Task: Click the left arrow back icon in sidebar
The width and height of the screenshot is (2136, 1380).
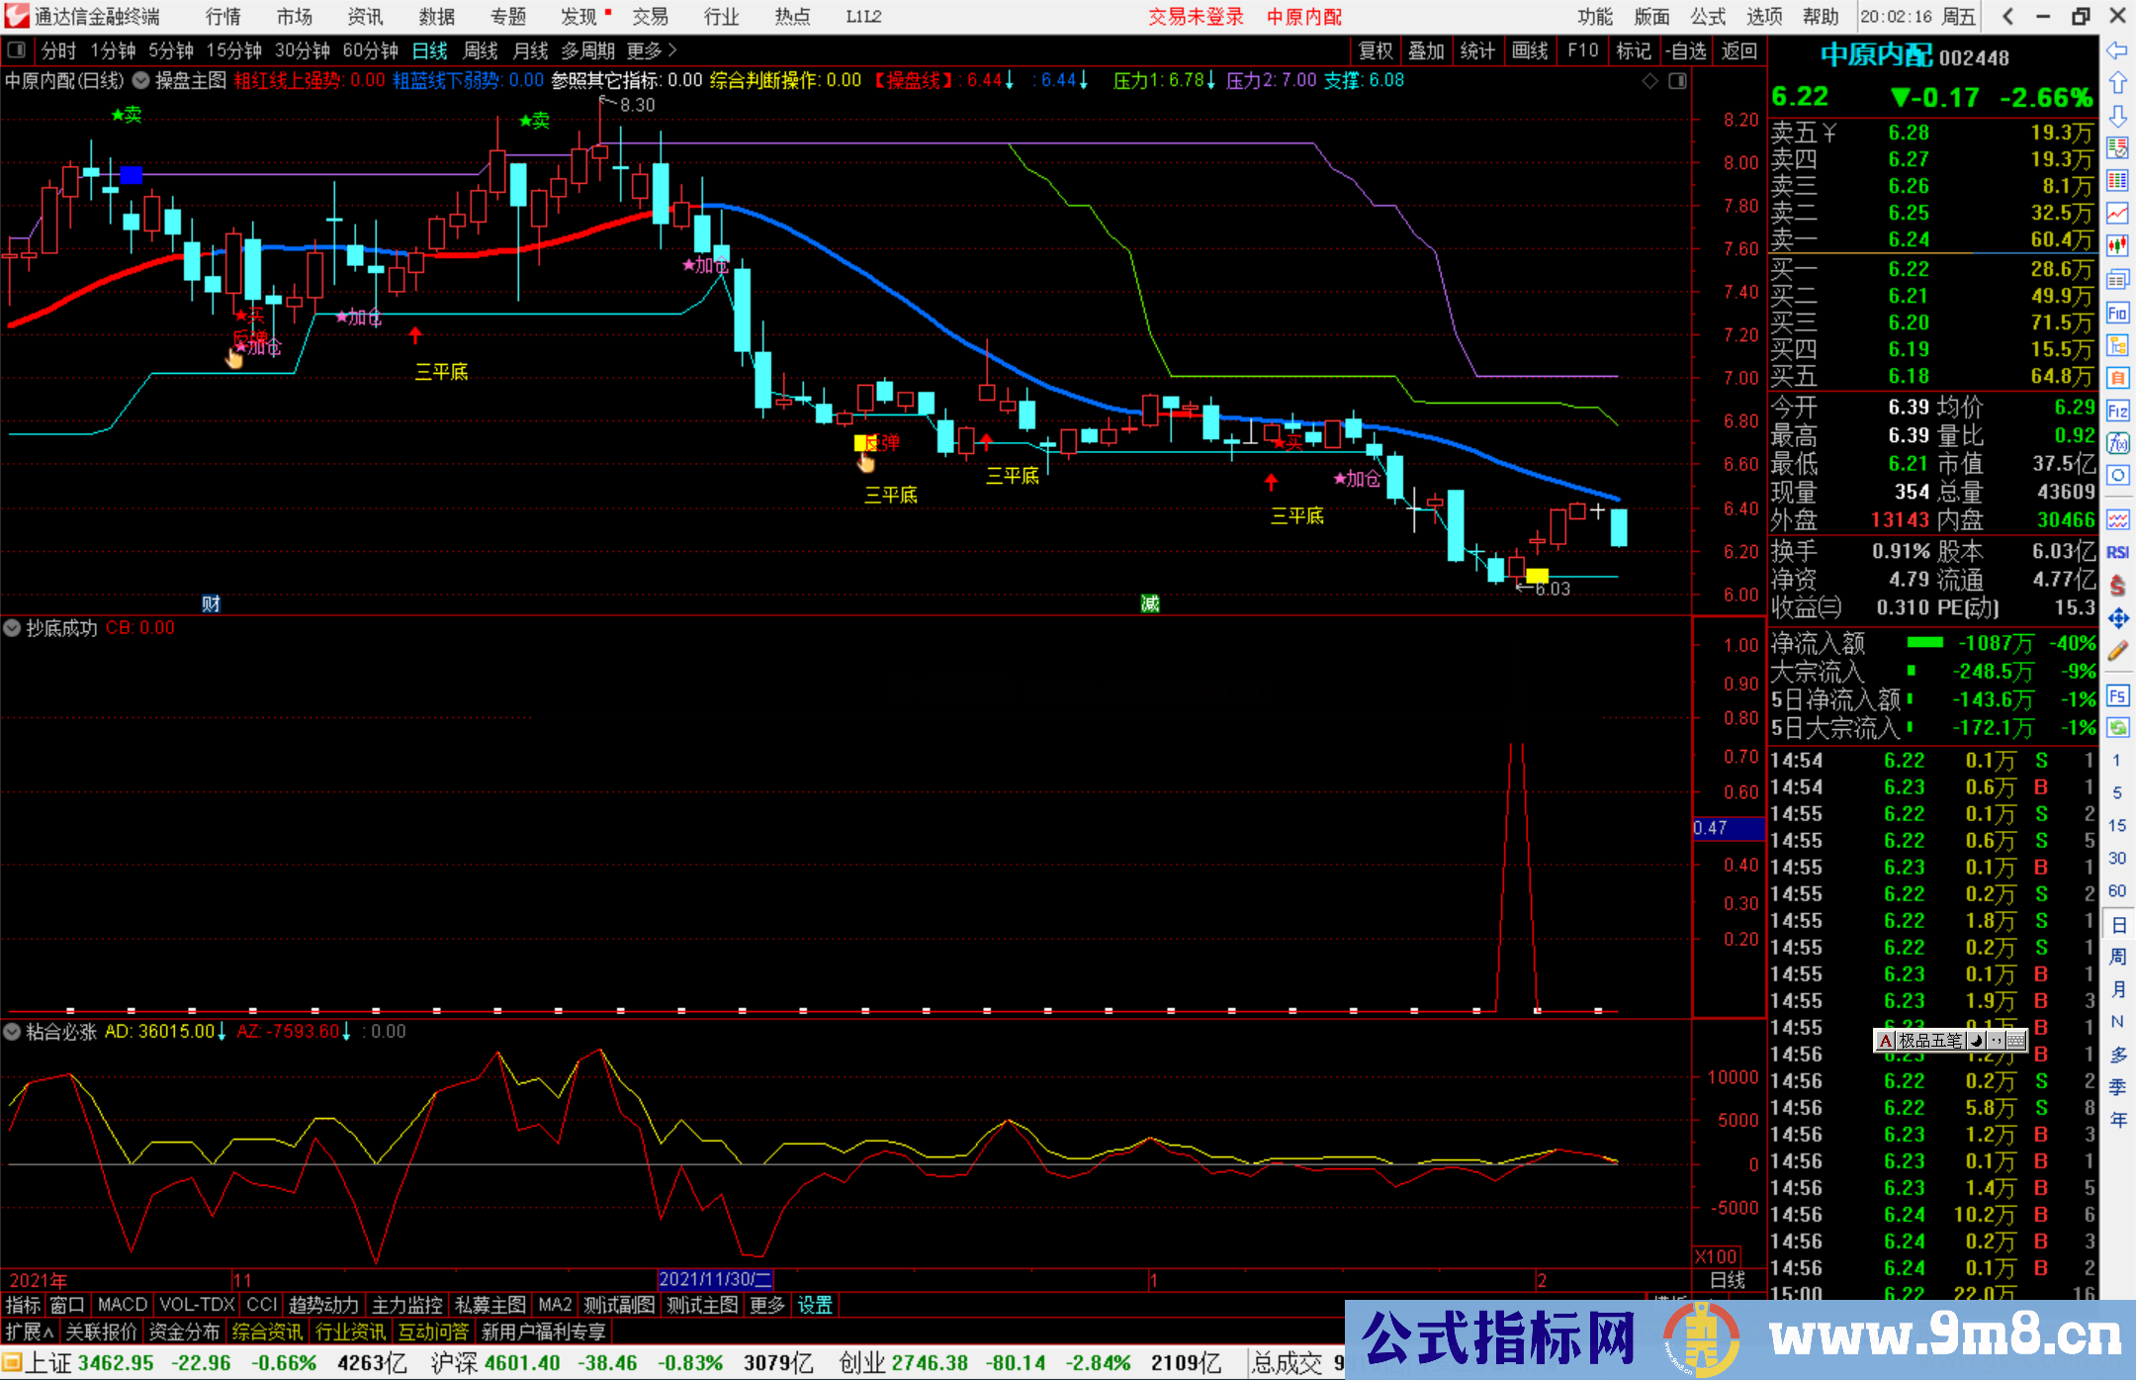Action: tap(2117, 50)
